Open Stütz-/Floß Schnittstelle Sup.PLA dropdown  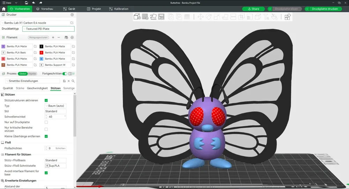click(55, 166)
